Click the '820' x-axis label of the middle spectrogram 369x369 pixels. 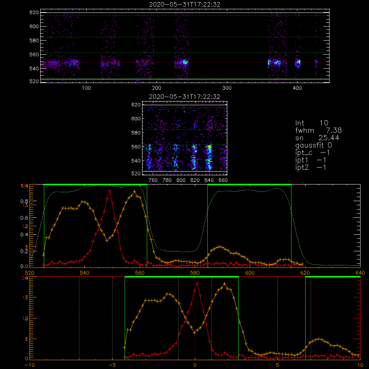click(195, 180)
